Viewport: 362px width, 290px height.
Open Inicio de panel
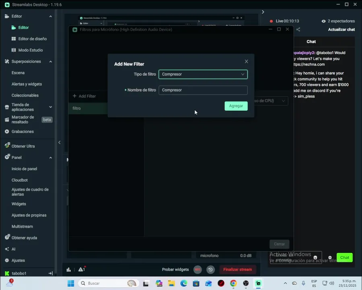pyautogui.click(x=24, y=169)
